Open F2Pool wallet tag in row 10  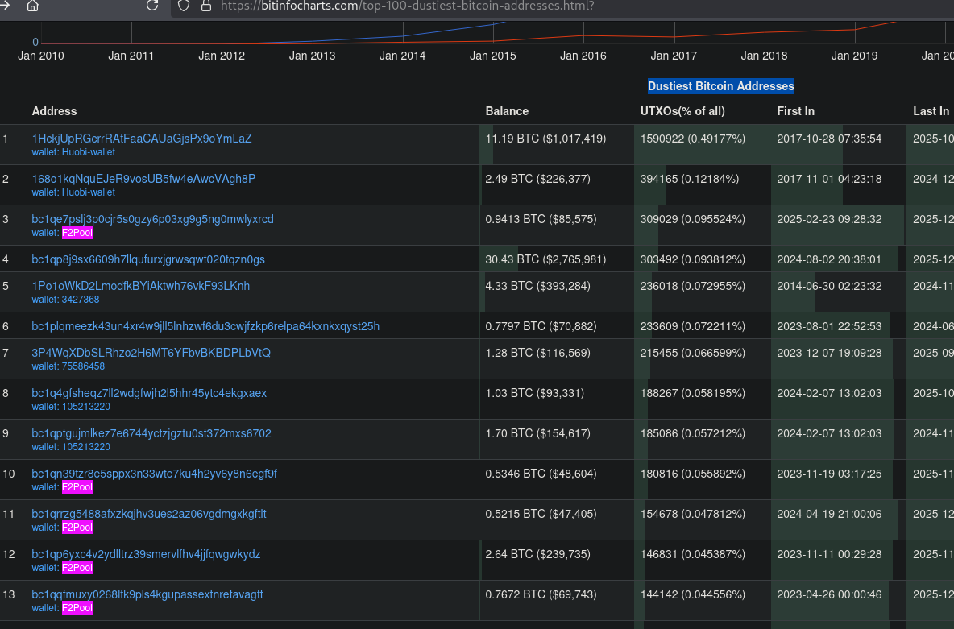pos(77,486)
